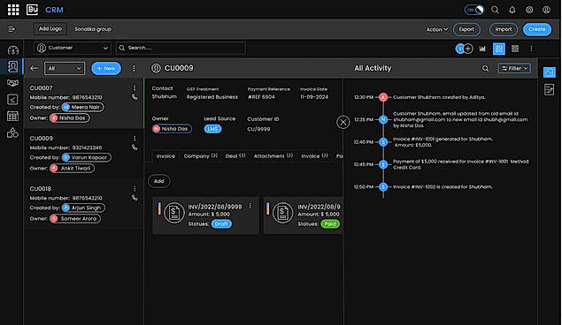Switch to Attachment (2) tab

(x=273, y=156)
